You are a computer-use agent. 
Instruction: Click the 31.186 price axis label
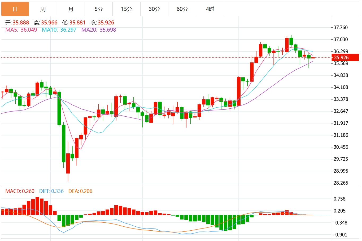[341, 135]
